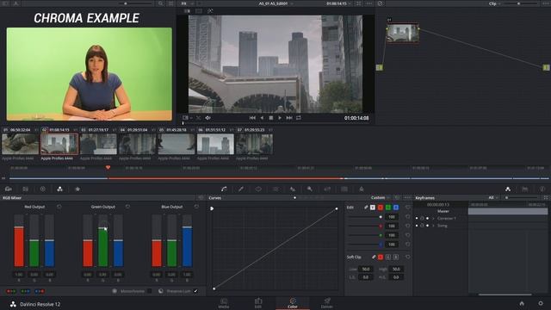The image size is (551, 310).
Task: Stop playback in the viewer
Action: pos(271,118)
